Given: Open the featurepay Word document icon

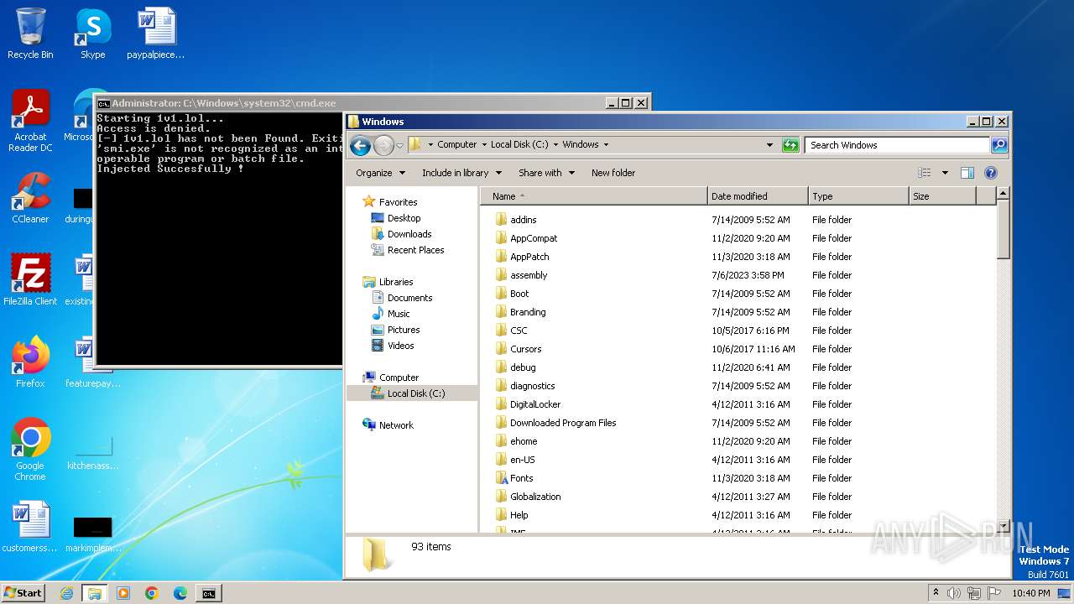Looking at the screenshot, I should pyautogui.click(x=92, y=362).
